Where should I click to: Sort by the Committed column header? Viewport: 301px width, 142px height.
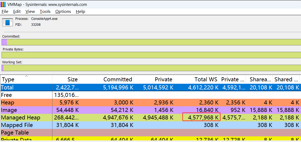click(118, 79)
